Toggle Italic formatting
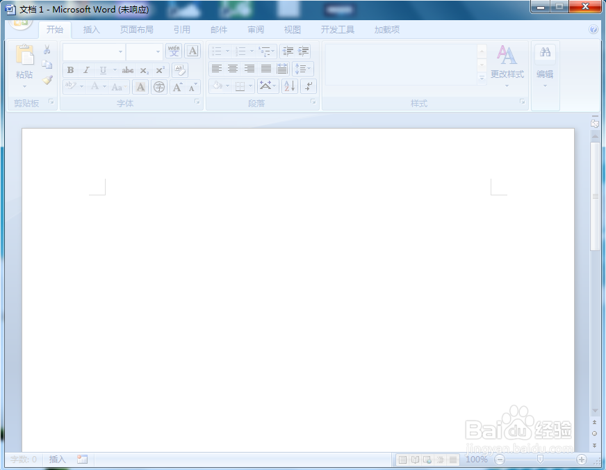This screenshot has width=606, height=470. pyautogui.click(x=86, y=70)
